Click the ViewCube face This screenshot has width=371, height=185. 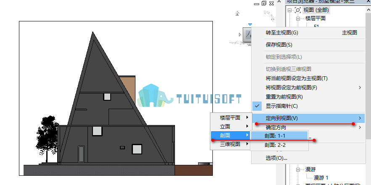(x=247, y=35)
